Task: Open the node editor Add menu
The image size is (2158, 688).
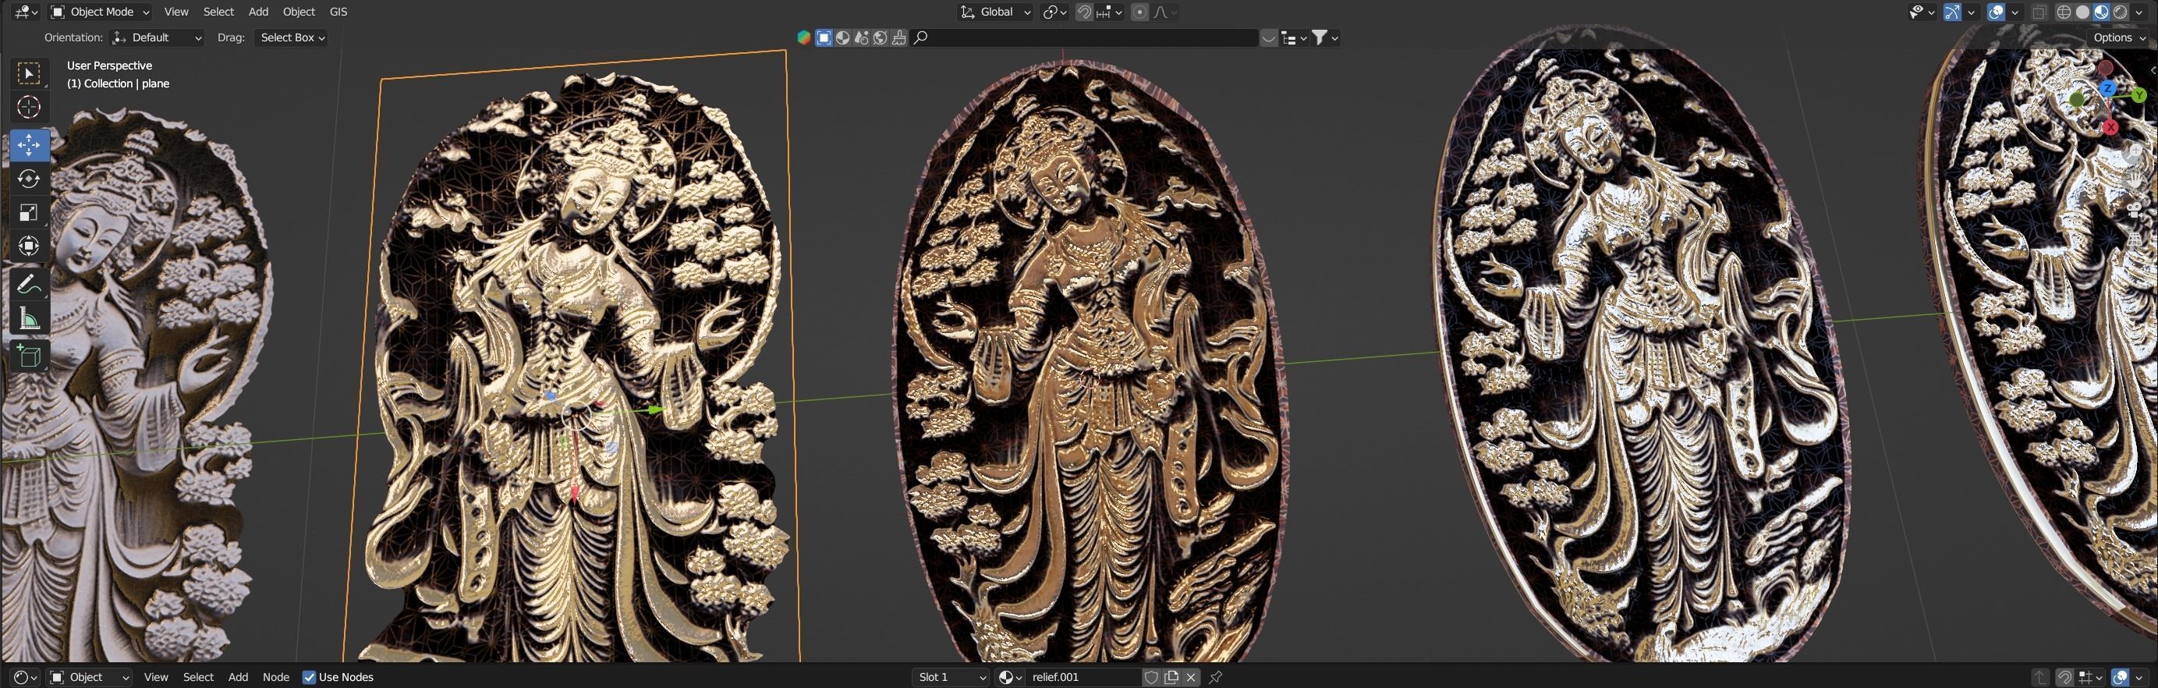Action: point(238,677)
